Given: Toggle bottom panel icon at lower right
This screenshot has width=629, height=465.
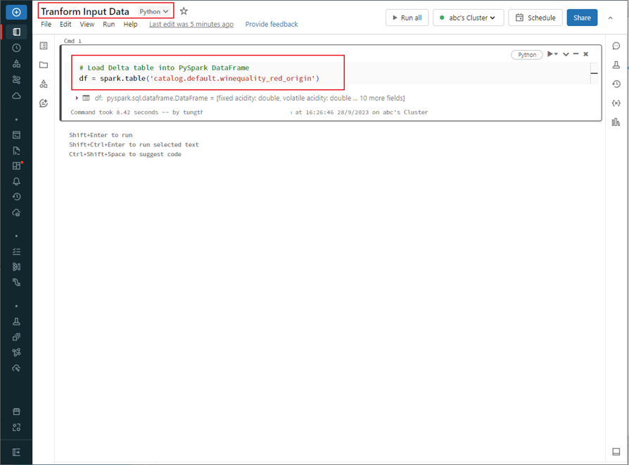Looking at the screenshot, I should click(616, 452).
